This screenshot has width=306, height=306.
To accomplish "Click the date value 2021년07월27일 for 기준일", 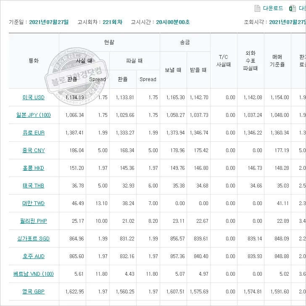I will tap(49, 22).
